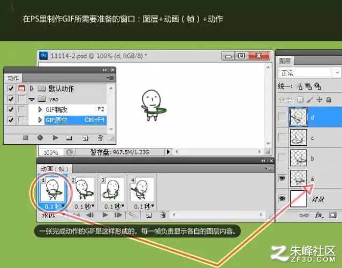
Task: Toggle checkbox for yao action set
Action: point(11,99)
